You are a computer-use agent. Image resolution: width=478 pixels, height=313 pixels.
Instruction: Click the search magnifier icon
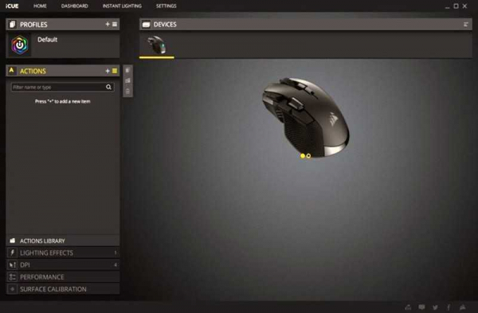tap(108, 87)
